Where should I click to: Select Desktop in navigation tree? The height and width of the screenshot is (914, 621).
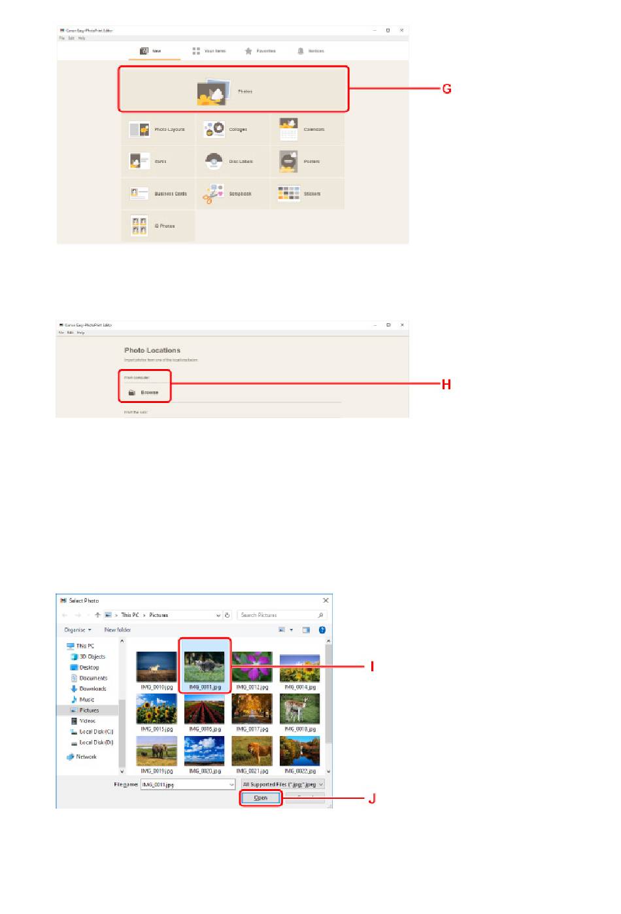click(85, 667)
